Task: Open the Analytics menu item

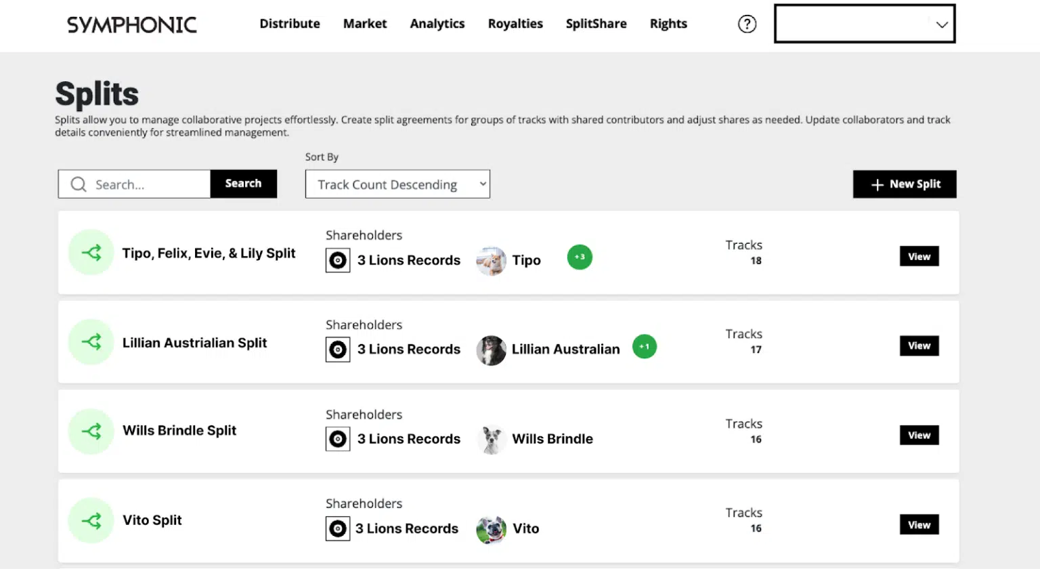Action: click(x=437, y=24)
